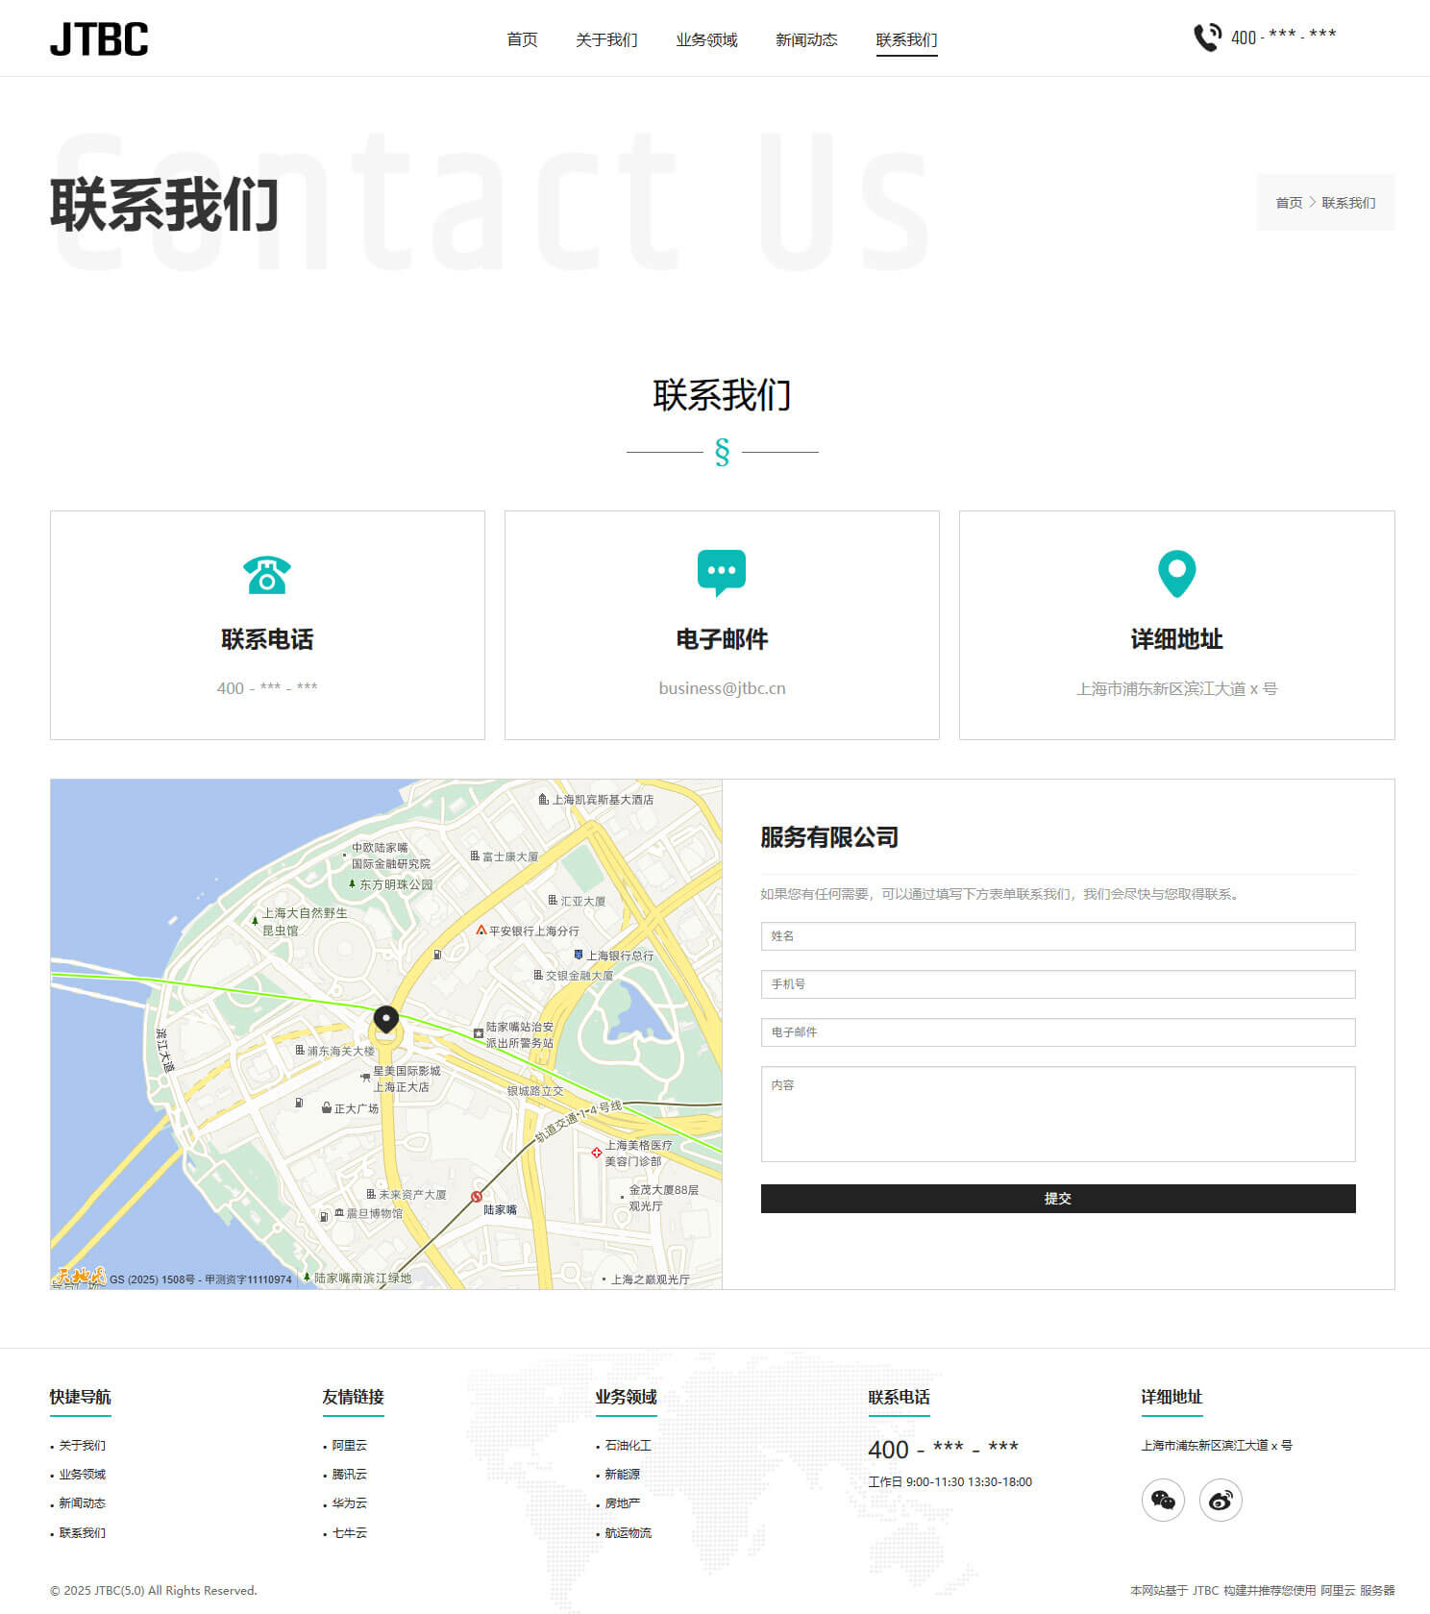This screenshot has height=1614, width=1430.
Task: Select the 电子邮件 form input field
Action: pyautogui.click(x=1057, y=1032)
